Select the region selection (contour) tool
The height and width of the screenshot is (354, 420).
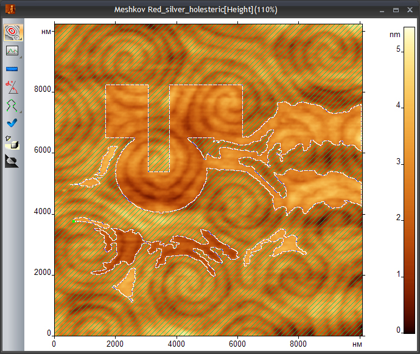[13, 32]
